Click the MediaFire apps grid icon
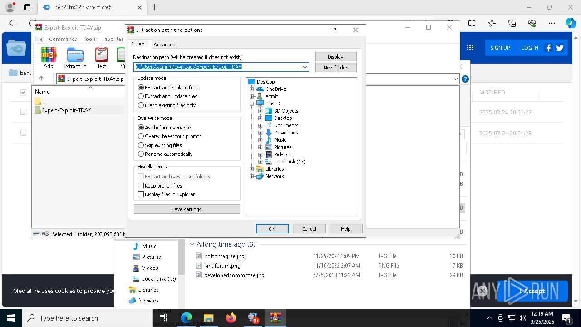This screenshot has width=581, height=327. pos(470,48)
